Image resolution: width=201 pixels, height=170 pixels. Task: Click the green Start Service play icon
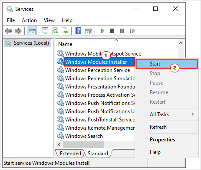pos(102,31)
